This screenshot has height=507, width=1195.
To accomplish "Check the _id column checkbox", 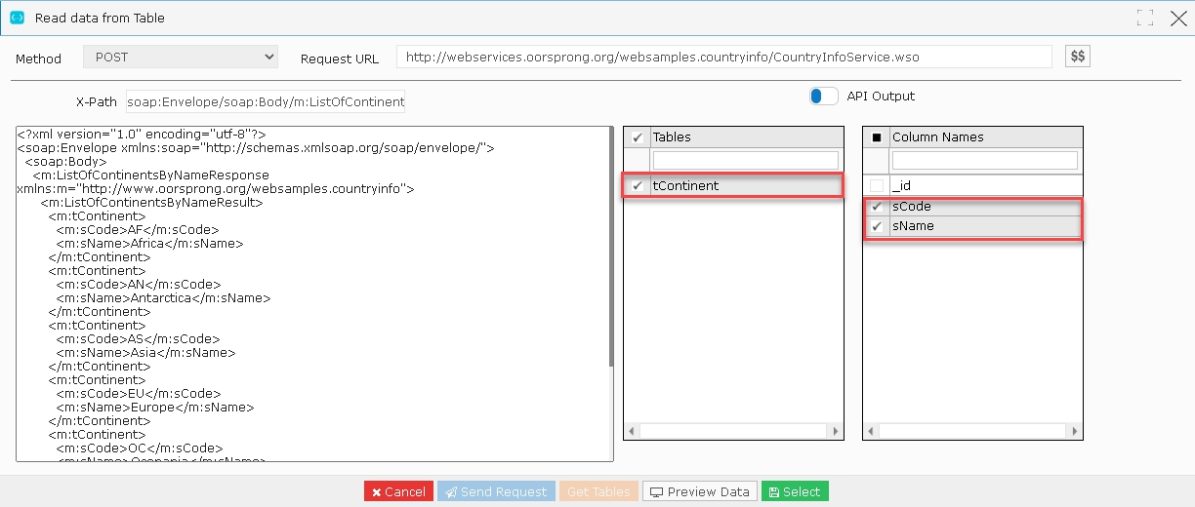I will coord(877,185).
